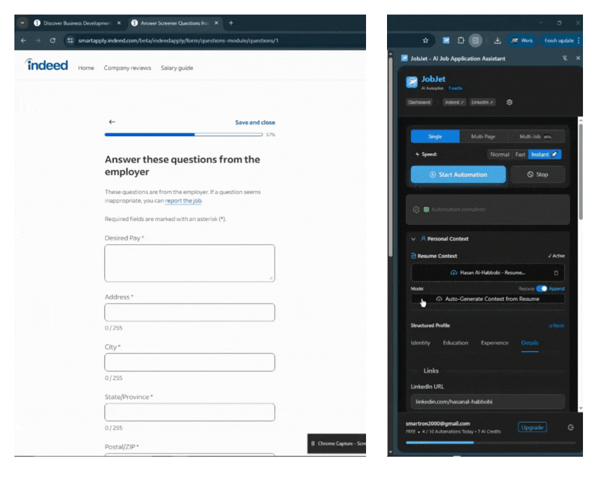
Task: Delete the uploaded resume with trash icon
Action: coord(555,273)
